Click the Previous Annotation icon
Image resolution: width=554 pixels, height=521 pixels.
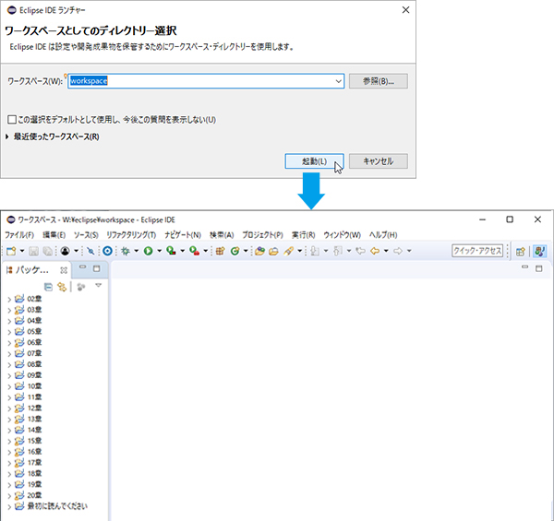point(338,251)
